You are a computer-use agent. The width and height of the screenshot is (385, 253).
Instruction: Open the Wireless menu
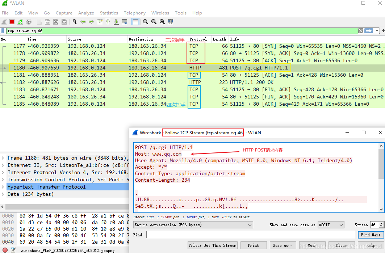(160, 13)
